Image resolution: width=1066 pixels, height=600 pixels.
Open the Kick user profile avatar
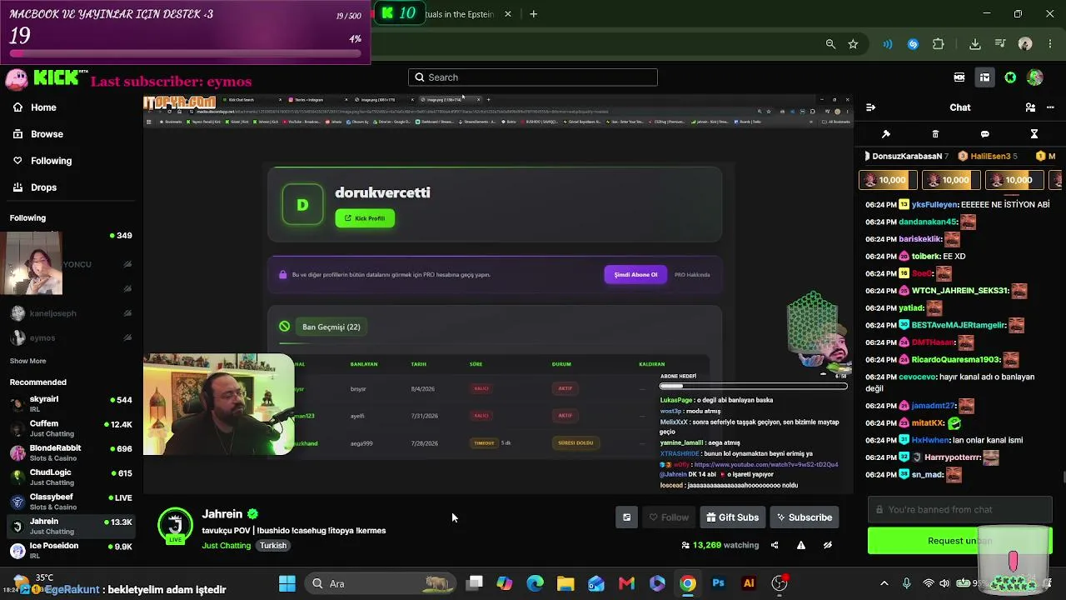pos(1035,77)
